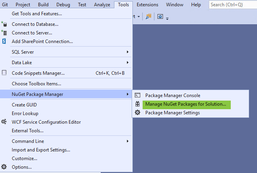Select Error Lookup

66,113
